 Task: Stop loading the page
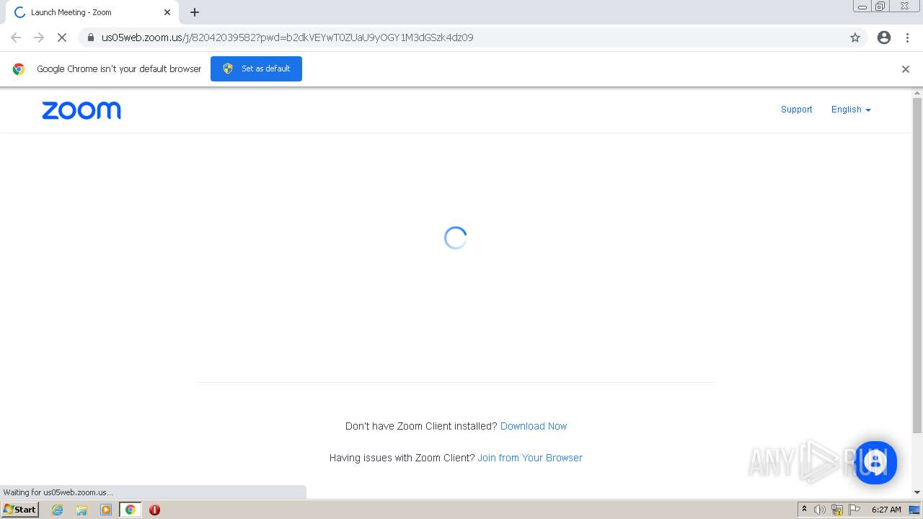62,37
